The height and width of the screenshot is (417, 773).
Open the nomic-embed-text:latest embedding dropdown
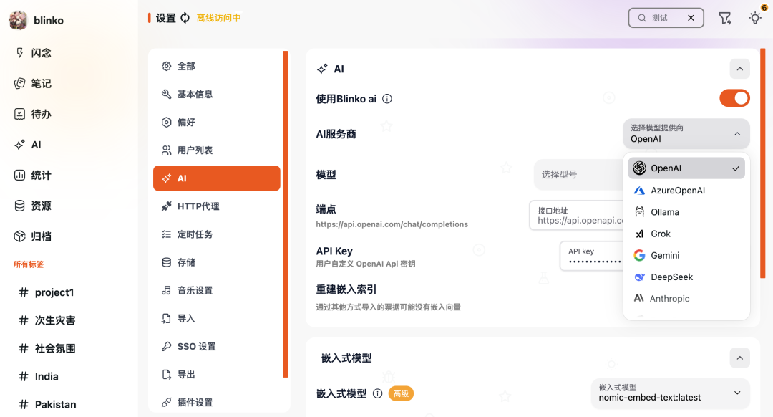pos(670,393)
